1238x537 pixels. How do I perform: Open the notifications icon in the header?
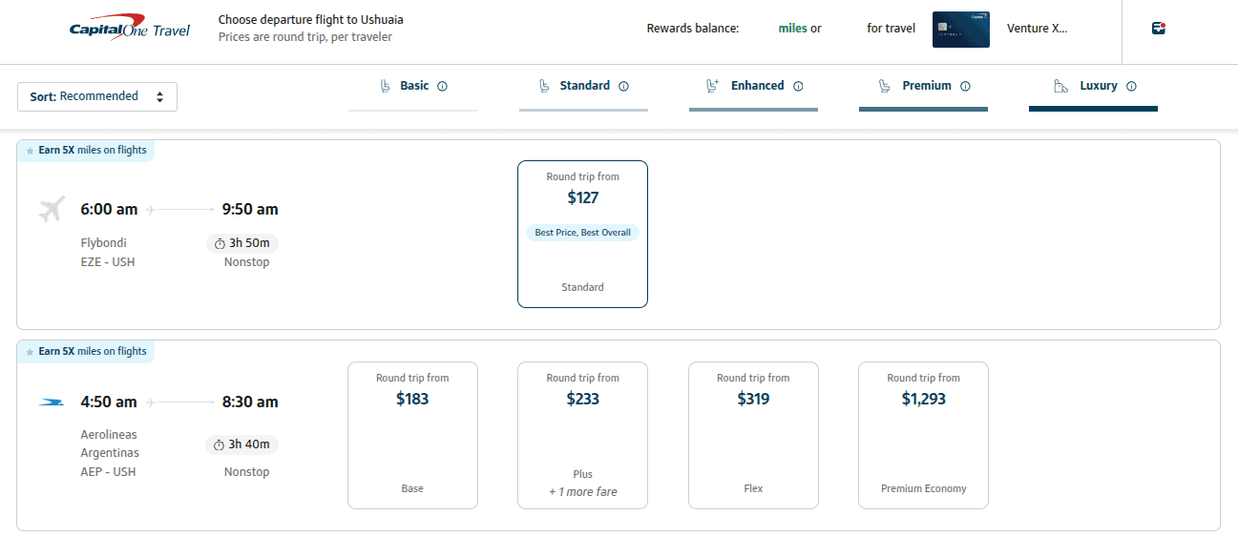1159,28
